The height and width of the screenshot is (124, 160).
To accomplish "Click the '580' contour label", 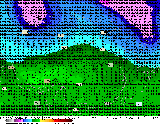I will [61, 35].
